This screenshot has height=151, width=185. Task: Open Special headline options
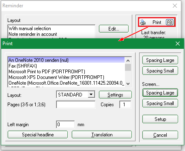(x=38, y=135)
